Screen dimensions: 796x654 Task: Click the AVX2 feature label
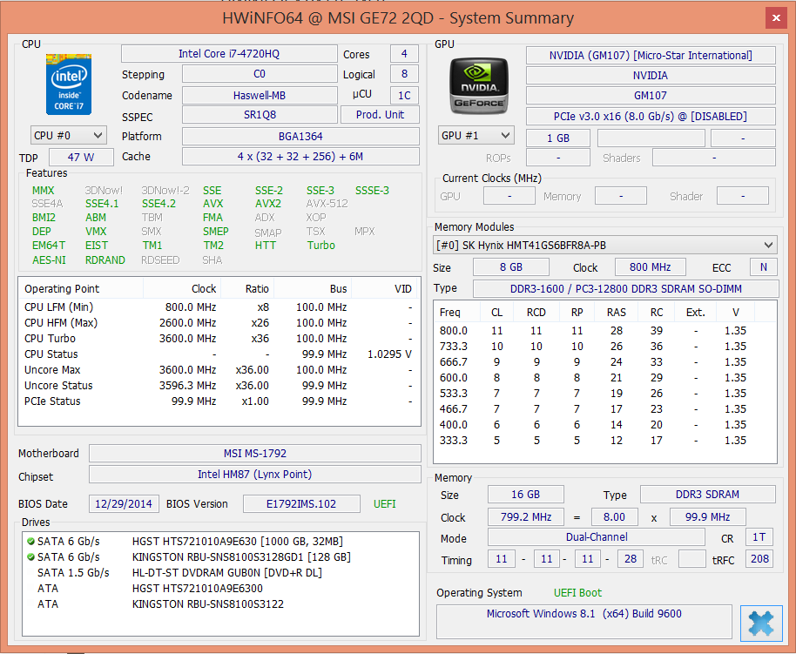(268, 204)
